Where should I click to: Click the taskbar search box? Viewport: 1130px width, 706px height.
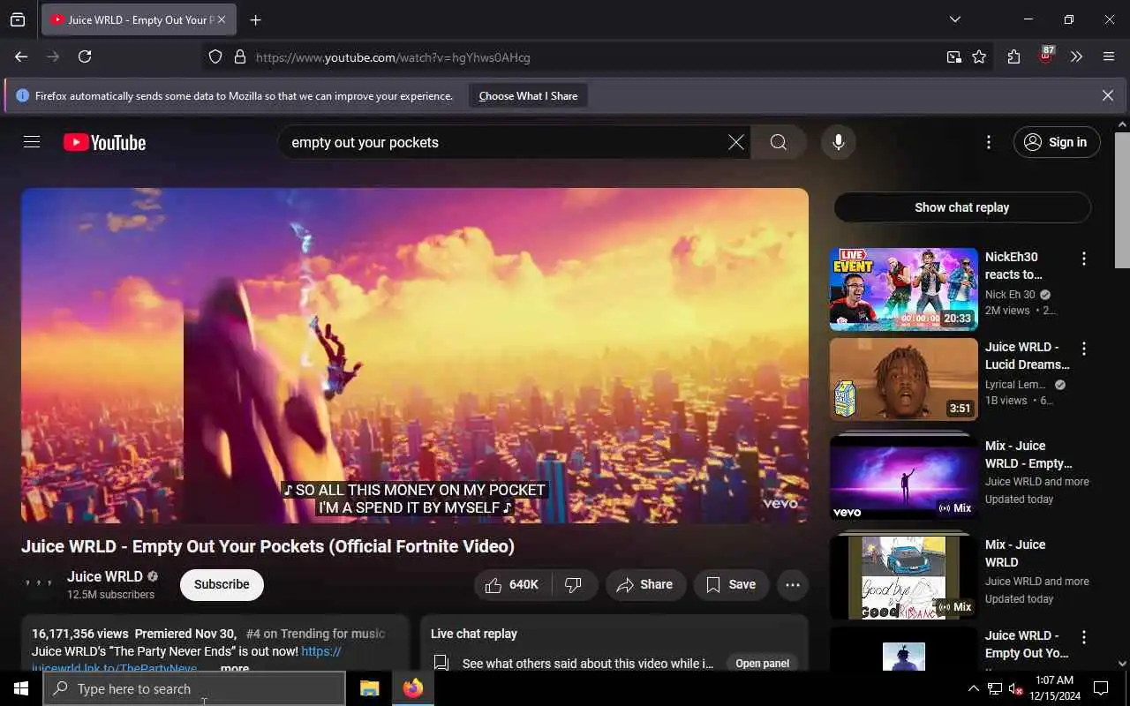point(194,688)
